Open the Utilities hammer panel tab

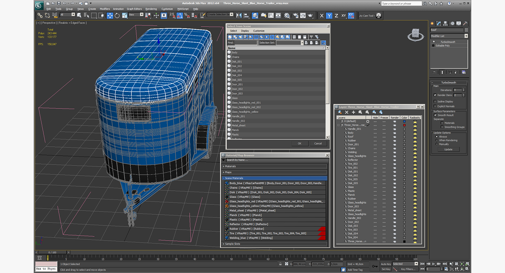[465, 24]
